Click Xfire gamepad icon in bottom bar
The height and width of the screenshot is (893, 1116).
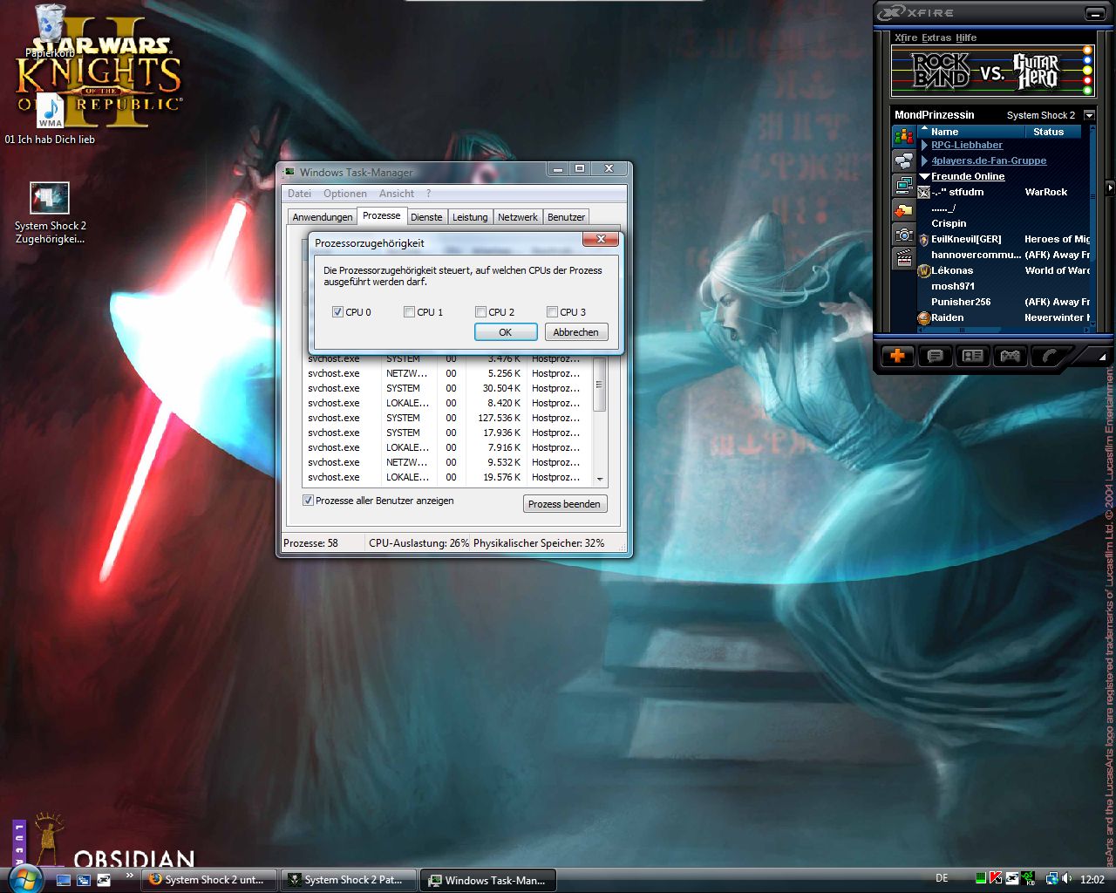point(1010,356)
